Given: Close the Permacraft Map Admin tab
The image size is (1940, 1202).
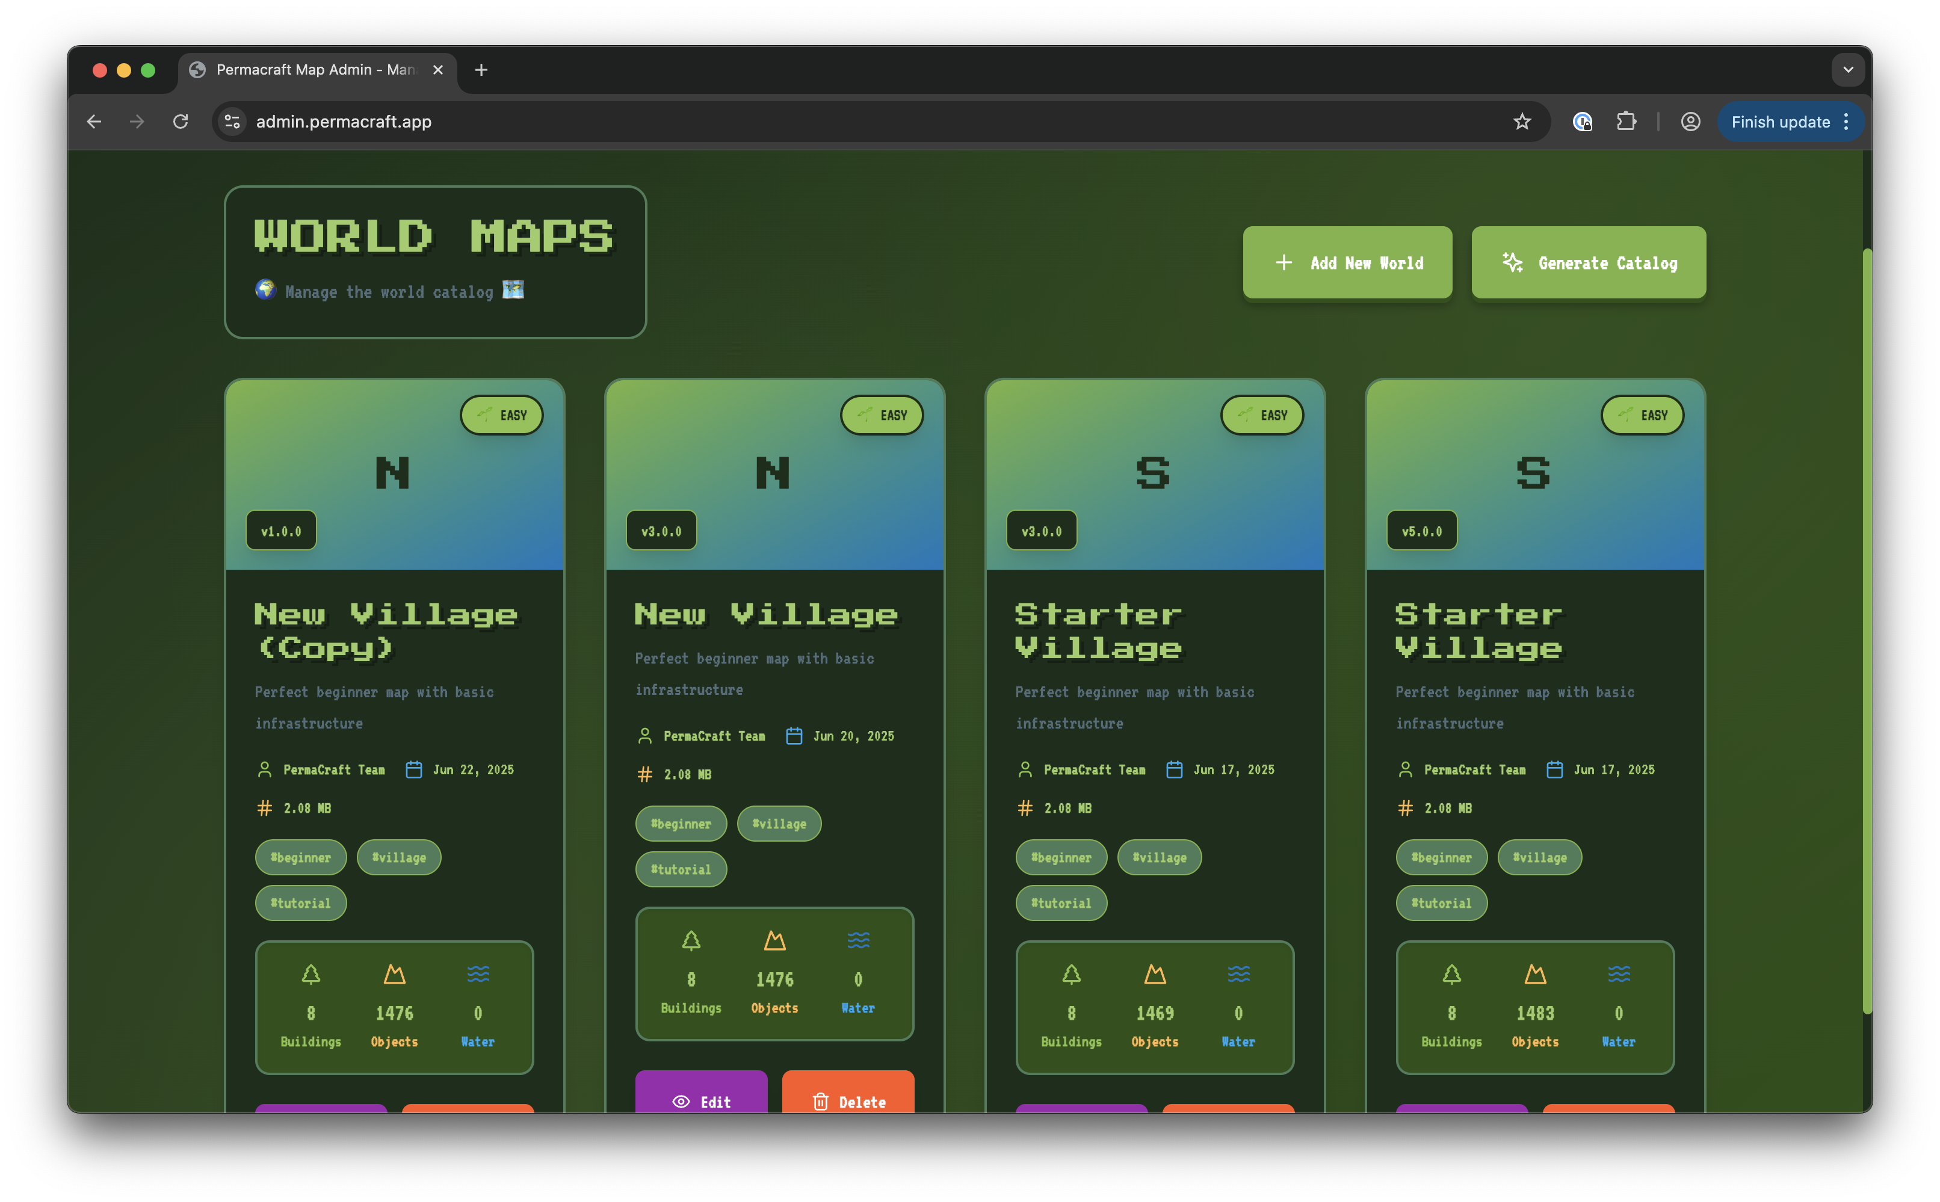Looking at the screenshot, I should pos(438,70).
